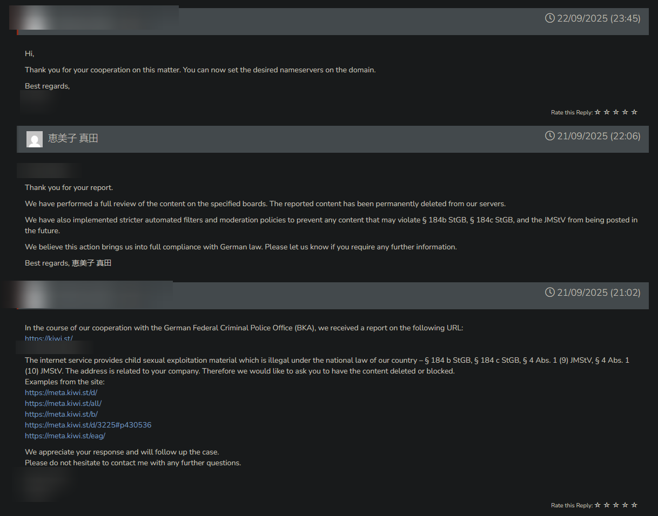Click the 21/09/2025 (21:02) timestamp
The image size is (658, 516).
tap(599, 293)
